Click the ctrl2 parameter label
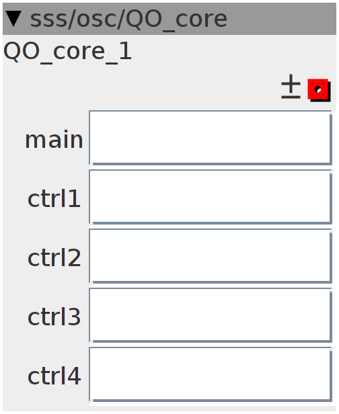Viewport: 339px width, 414px height. pyautogui.click(x=54, y=257)
